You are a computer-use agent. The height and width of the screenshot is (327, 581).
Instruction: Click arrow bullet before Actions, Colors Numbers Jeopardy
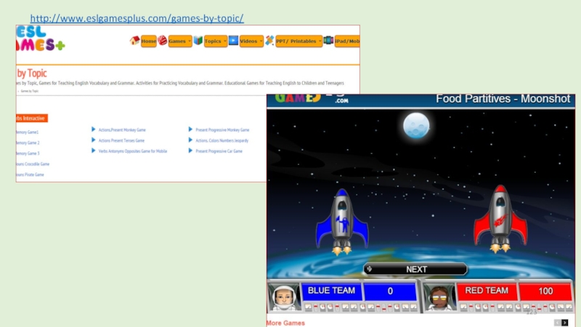click(x=190, y=140)
